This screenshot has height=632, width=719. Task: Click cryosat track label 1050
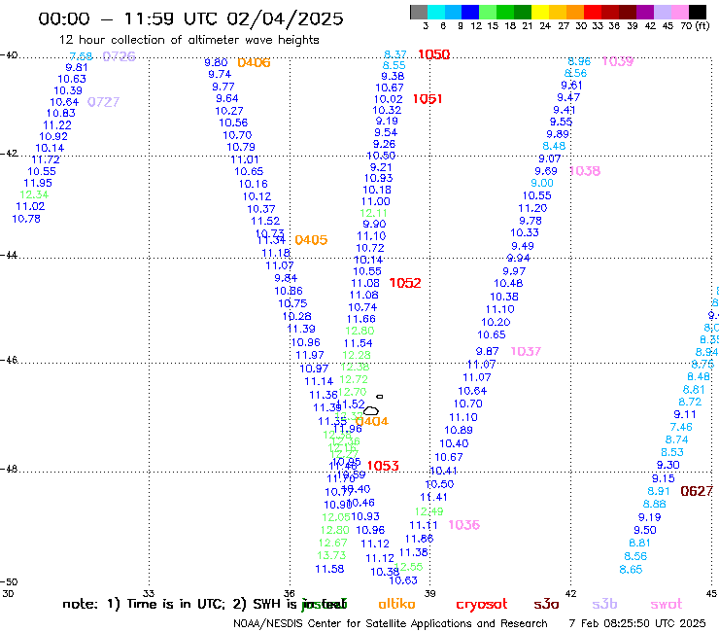click(x=433, y=54)
